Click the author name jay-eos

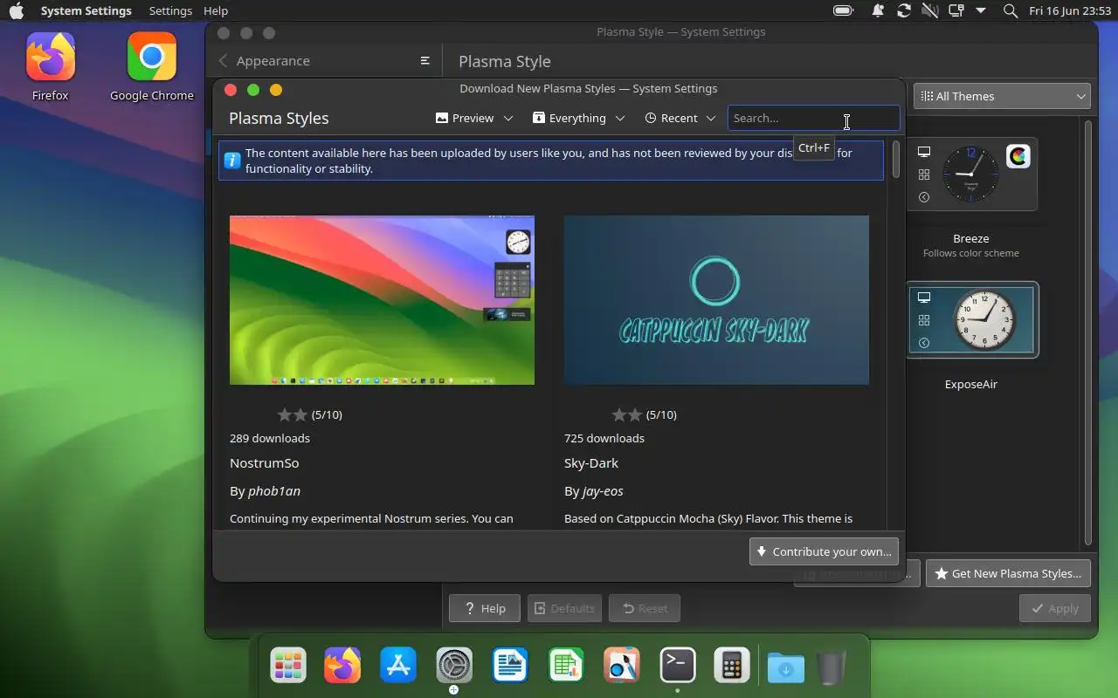point(603,490)
